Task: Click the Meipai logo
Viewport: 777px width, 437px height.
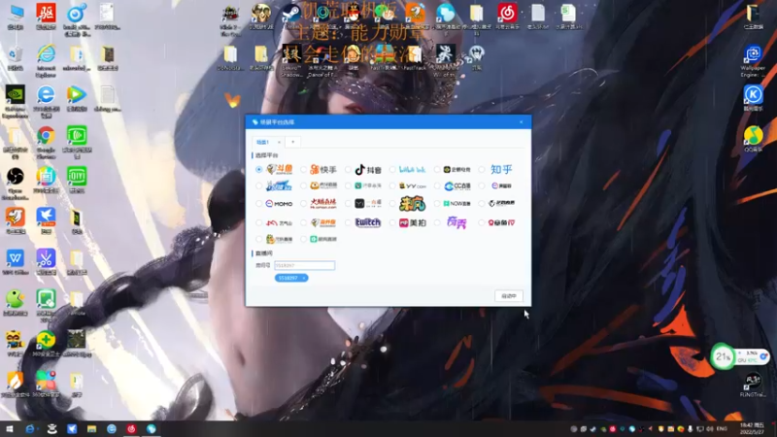Action: click(413, 223)
